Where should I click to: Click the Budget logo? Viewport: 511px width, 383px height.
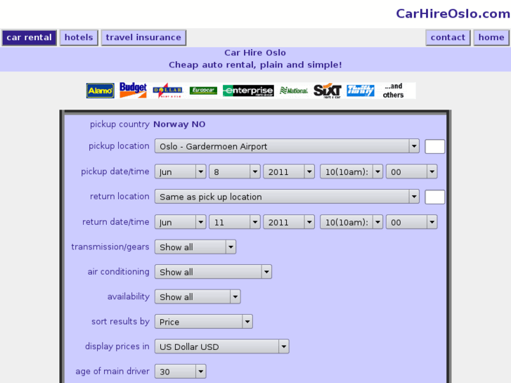click(x=133, y=90)
